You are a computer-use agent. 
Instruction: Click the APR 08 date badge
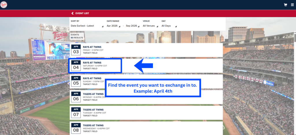[x=76, y=128]
